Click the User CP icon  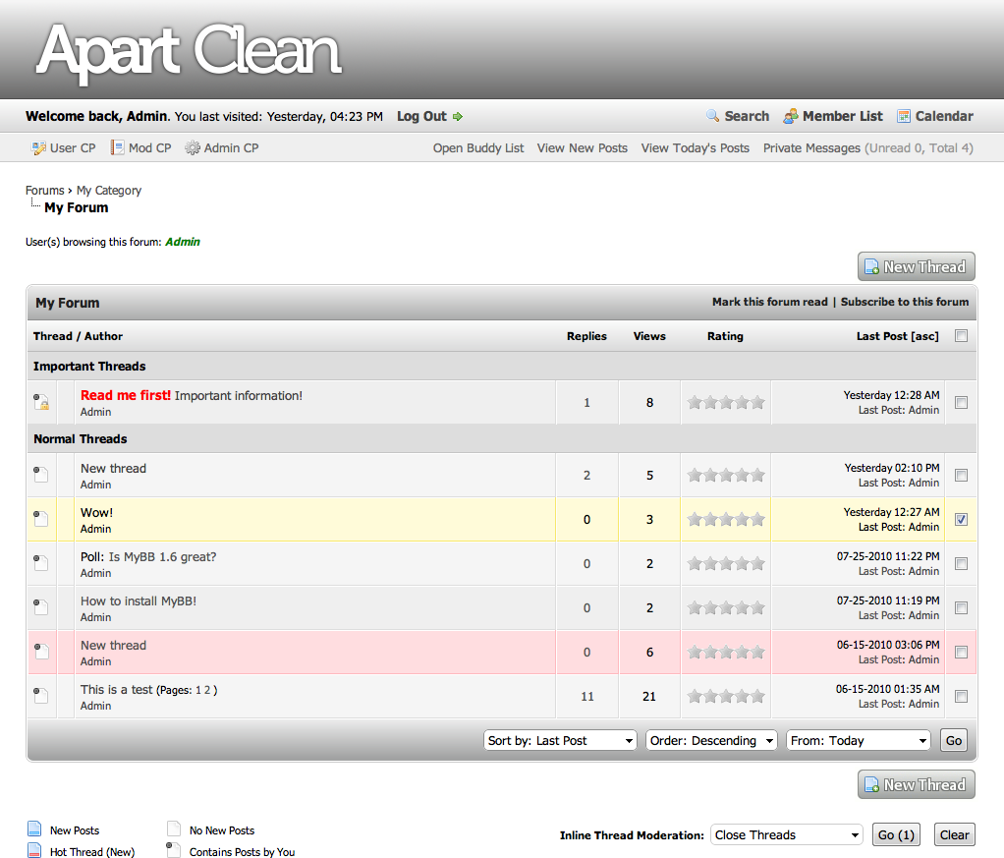(x=38, y=148)
